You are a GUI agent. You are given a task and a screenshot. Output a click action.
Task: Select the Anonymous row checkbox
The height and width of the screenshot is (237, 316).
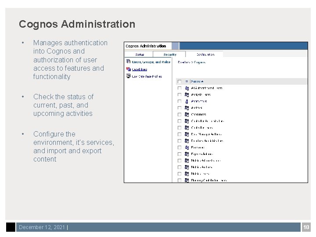(180, 101)
